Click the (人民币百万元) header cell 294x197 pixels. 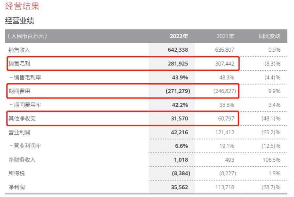27,36
